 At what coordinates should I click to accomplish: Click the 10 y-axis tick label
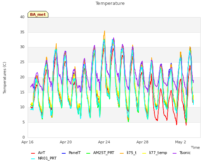click(x=22, y=107)
